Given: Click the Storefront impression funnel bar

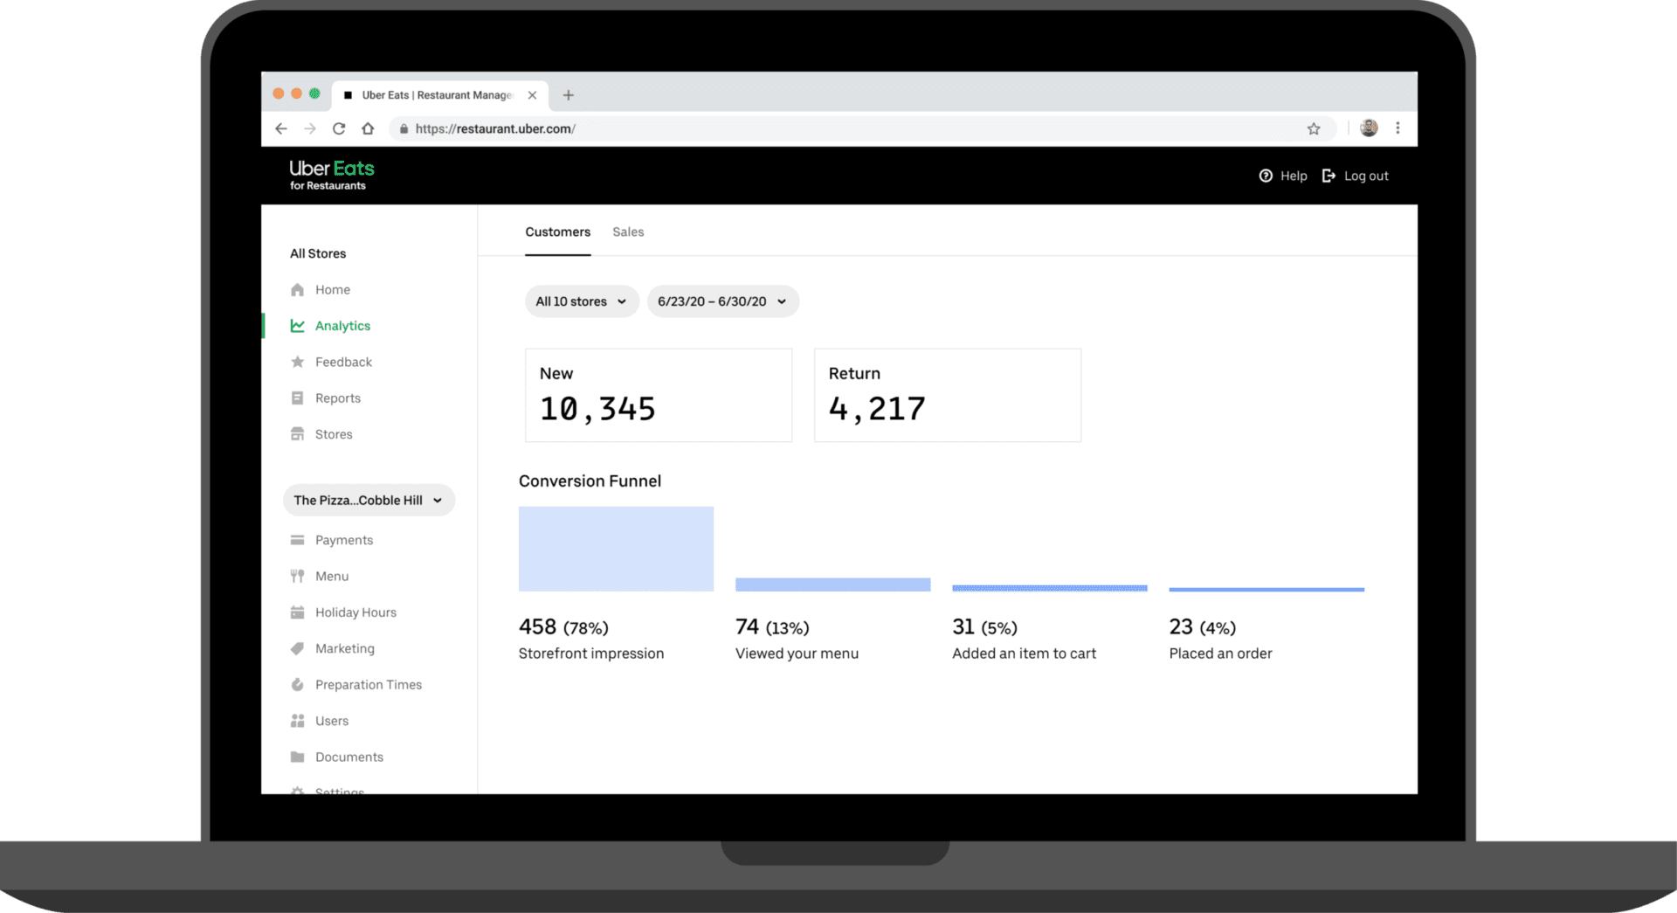Looking at the screenshot, I should [x=616, y=549].
